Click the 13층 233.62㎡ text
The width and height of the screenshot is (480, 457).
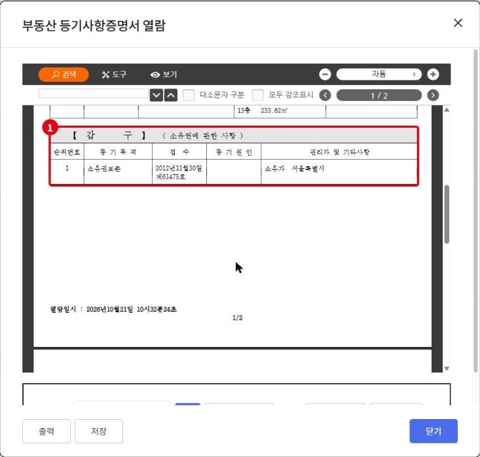pos(263,111)
